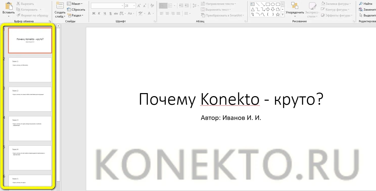Click Копировать copy command
The image size is (376, 191).
click(27, 10)
